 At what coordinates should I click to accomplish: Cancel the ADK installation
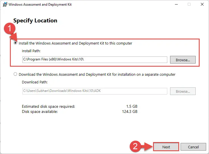click(193, 147)
